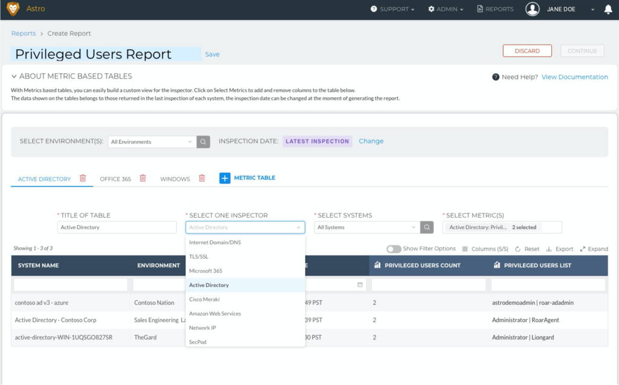Choose TLS/SSL inspector option
Image resolution: width=619 pixels, height=385 pixels.
[x=245, y=257]
